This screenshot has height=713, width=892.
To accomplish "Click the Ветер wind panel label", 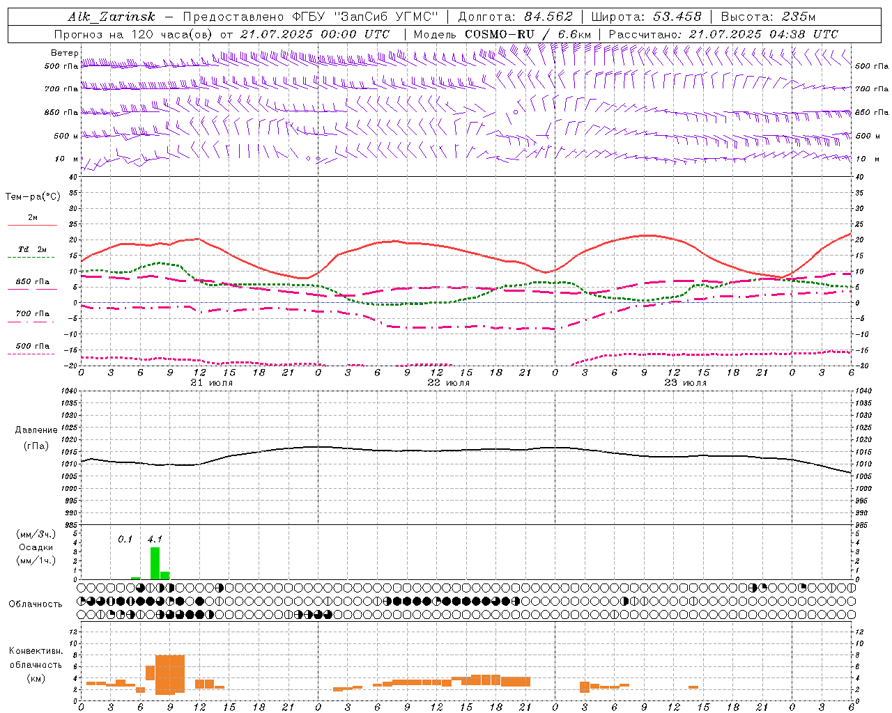I will (x=64, y=53).
